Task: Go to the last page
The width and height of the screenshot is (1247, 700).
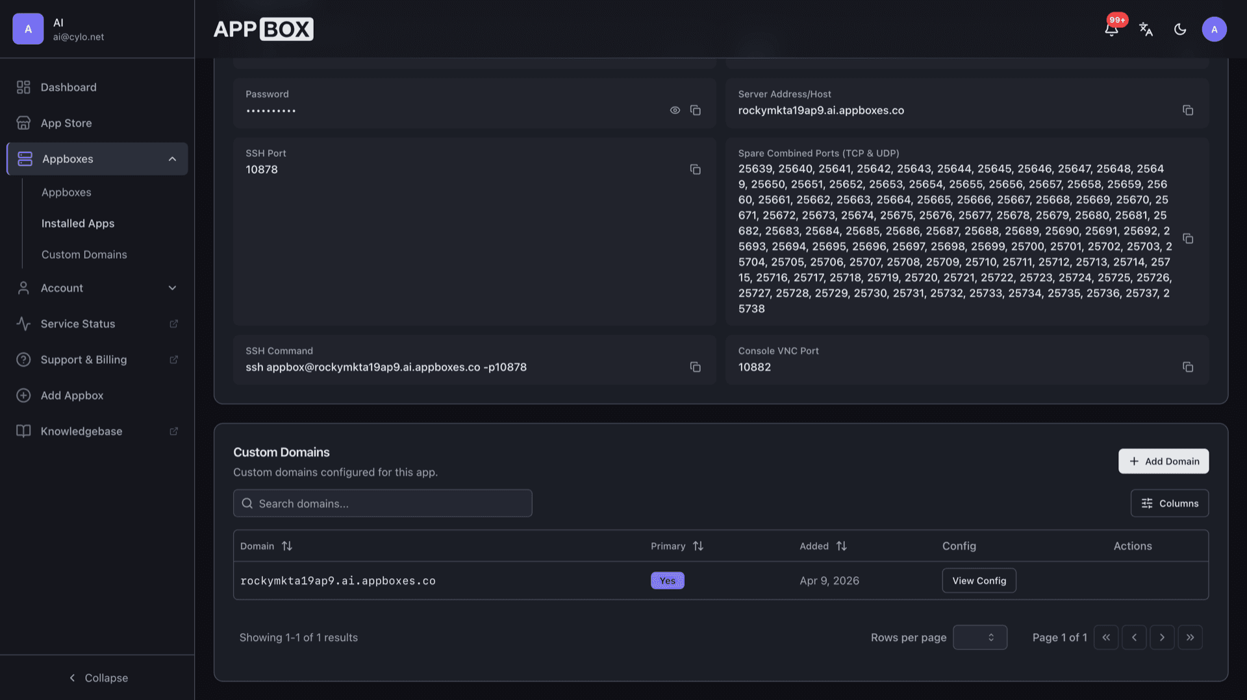Action: (1190, 638)
